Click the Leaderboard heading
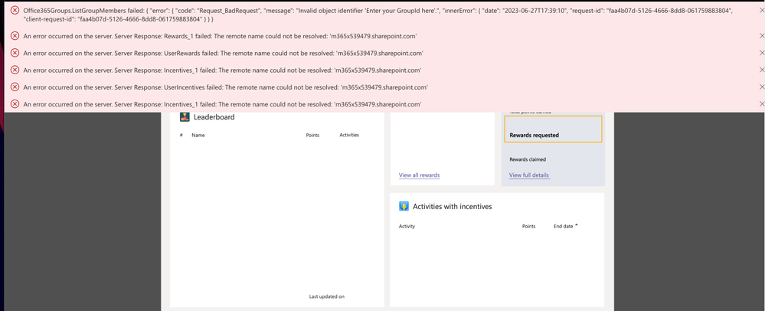765x311 pixels. click(214, 117)
